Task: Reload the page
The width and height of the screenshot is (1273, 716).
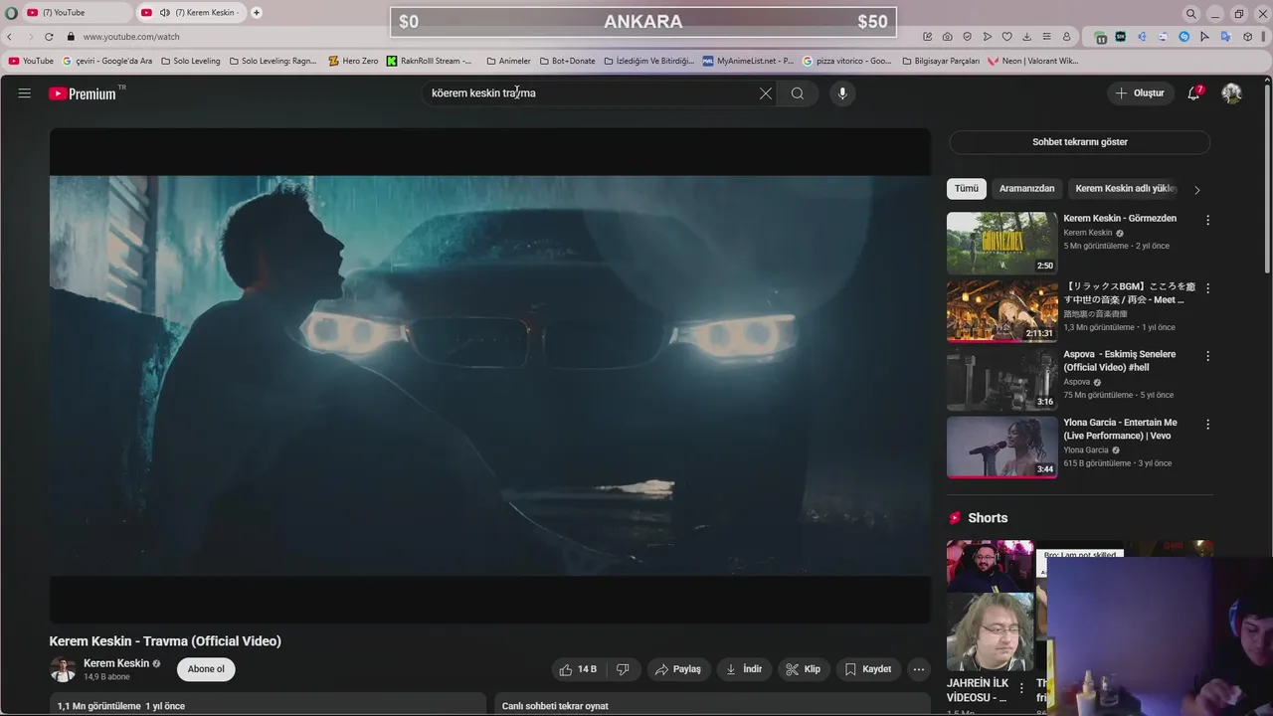Action: (x=49, y=37)
